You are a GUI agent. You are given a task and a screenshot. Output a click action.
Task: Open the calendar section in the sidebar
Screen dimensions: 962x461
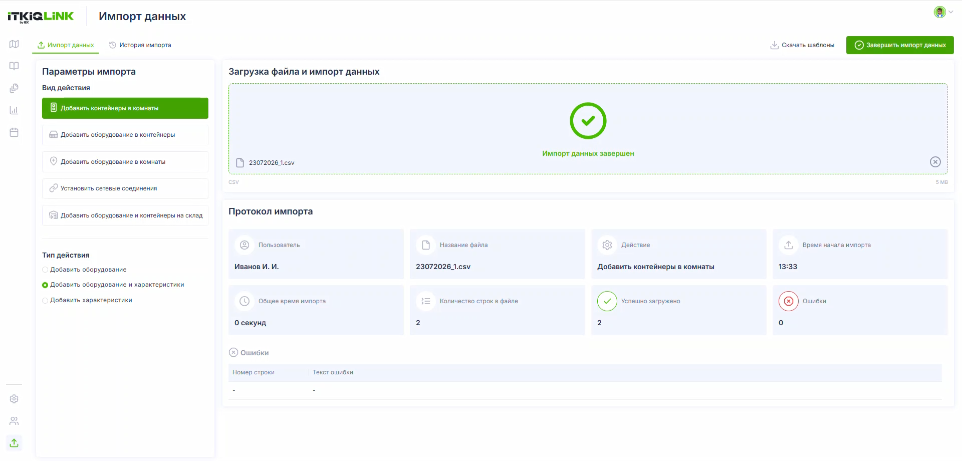[x=14, y=132]
